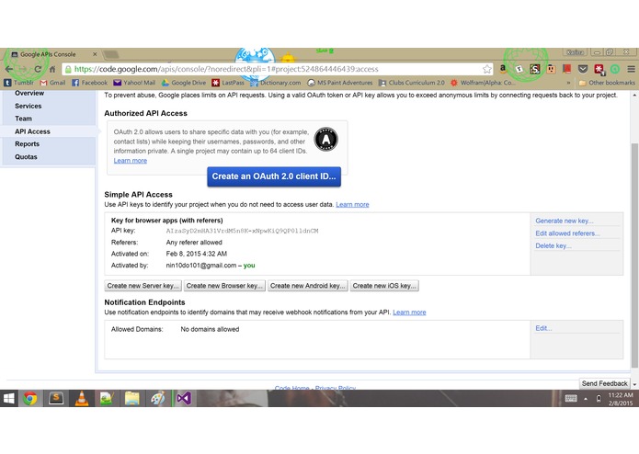Close the Google APIs Console tab

[x=95, y=54]
